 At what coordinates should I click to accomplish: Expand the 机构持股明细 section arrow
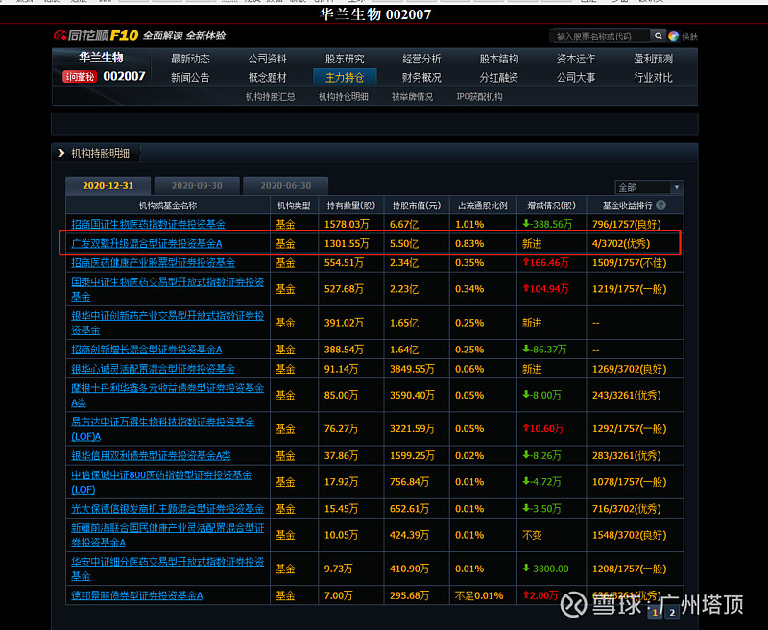click(x=60, y=153)
